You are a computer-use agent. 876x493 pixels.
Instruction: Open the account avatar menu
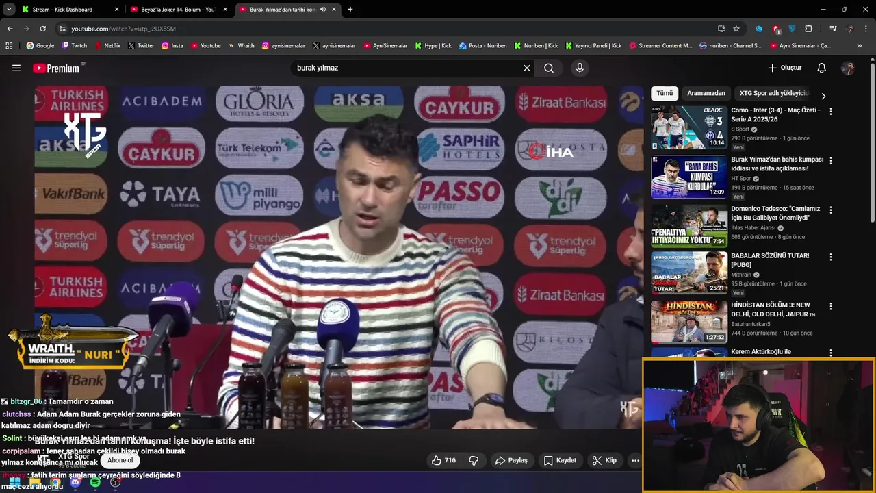pyautogui.click(x=848, y=68)
